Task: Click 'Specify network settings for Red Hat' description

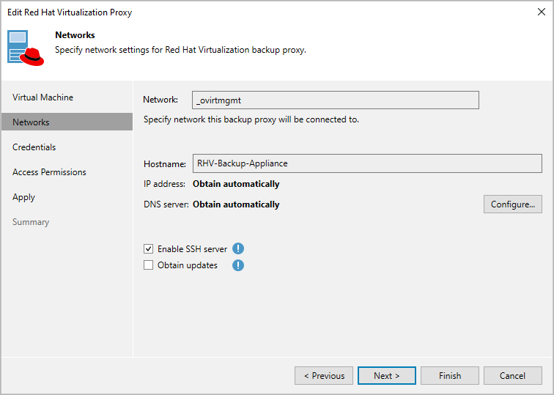Action: pyautogui.click(x=180, y=50)
